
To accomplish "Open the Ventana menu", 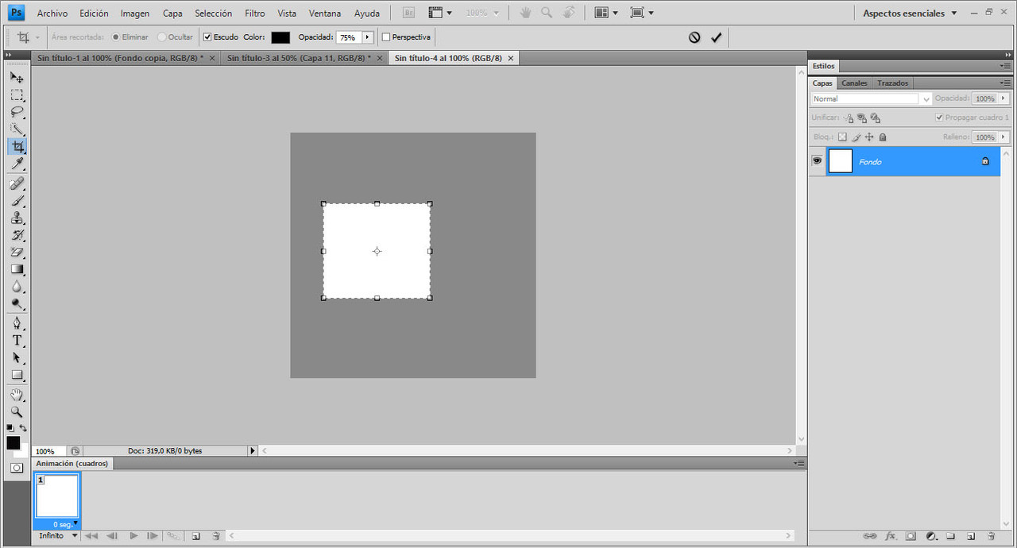I will pos(325,14).
